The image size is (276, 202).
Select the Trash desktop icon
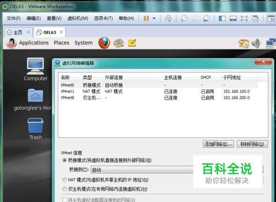click(x=35, y=129)
